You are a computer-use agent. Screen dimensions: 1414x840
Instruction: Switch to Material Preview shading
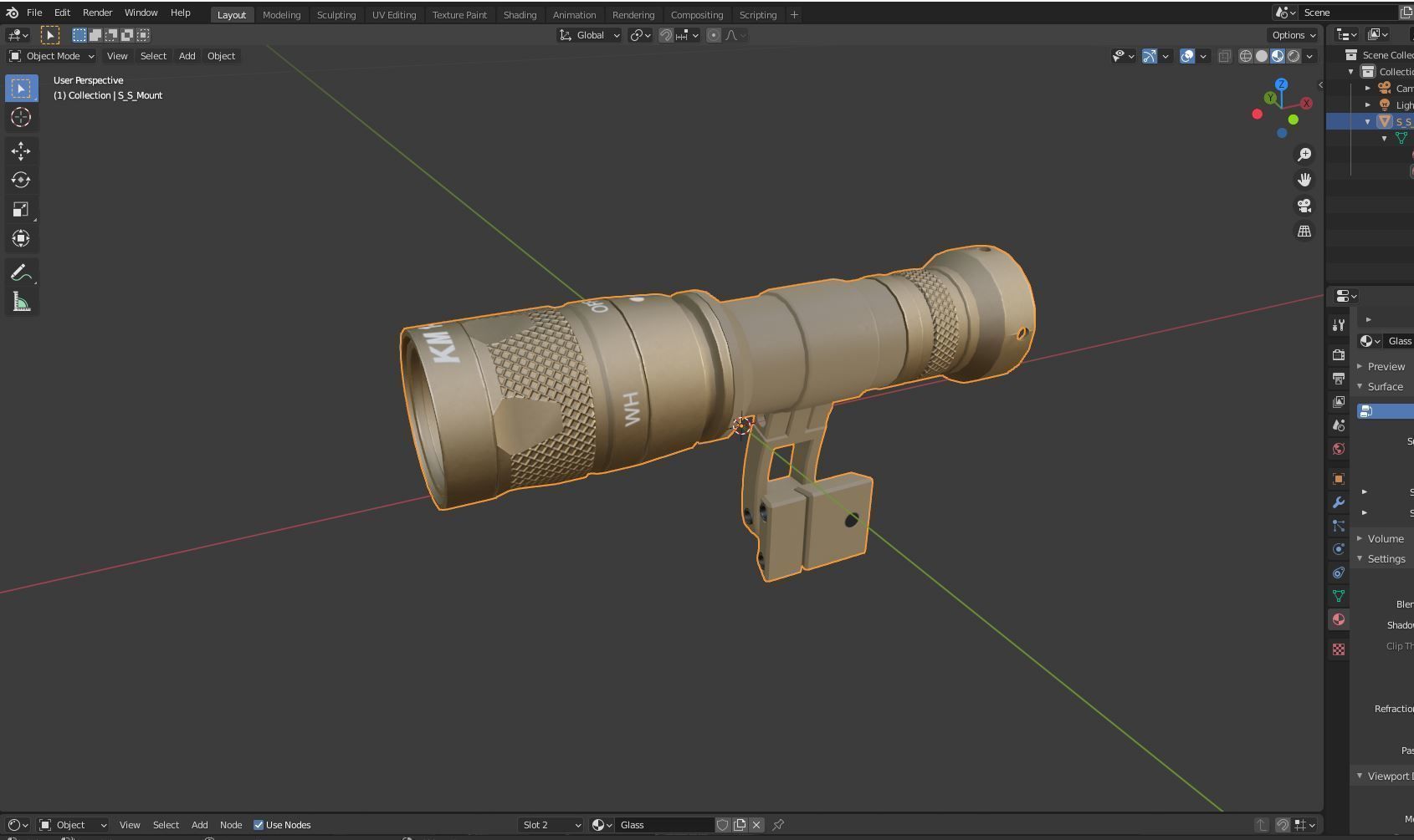(1278, 56)
